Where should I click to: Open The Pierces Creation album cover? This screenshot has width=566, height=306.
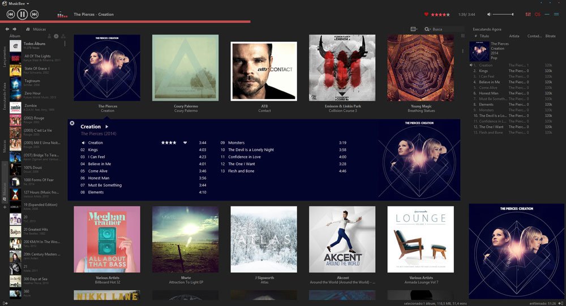click(x=107, y=68)
